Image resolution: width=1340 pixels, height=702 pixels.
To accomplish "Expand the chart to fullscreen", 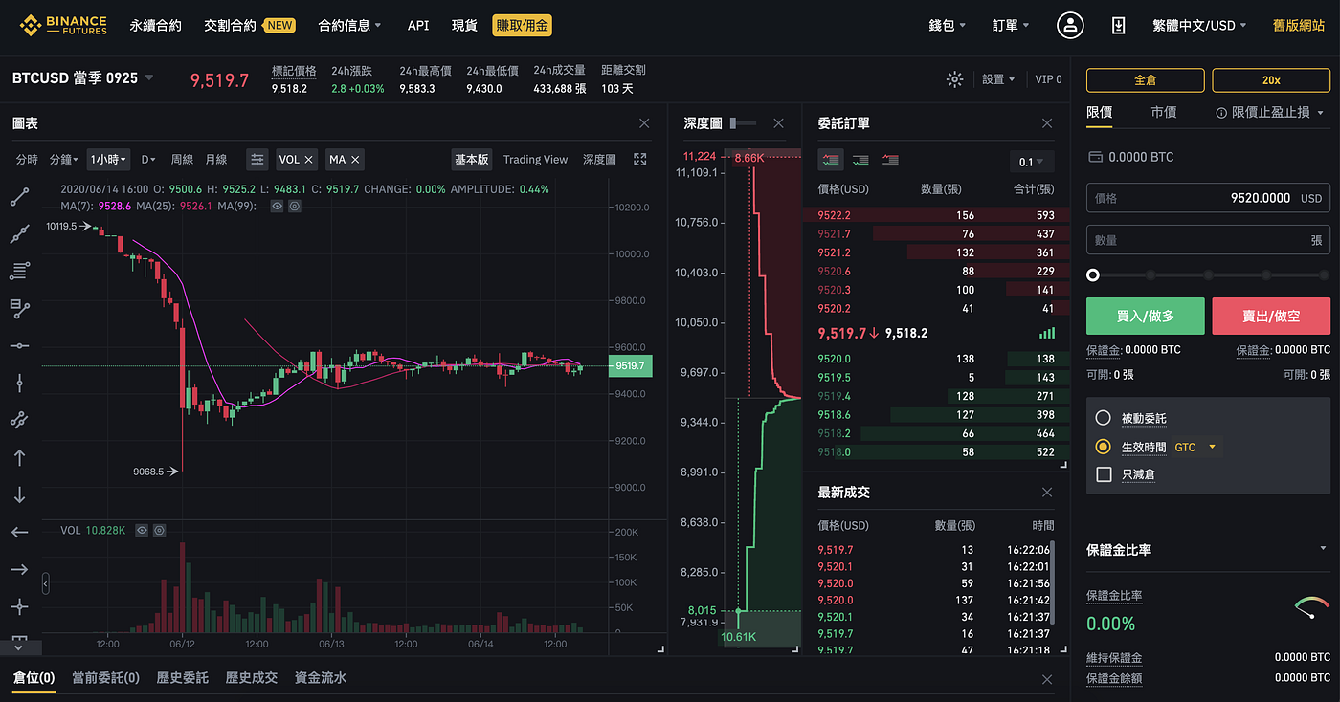I will tap(640, 160).
